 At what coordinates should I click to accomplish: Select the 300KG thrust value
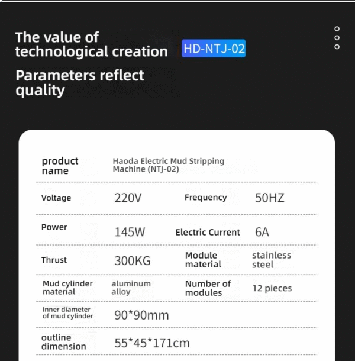(x=133, y=261)
